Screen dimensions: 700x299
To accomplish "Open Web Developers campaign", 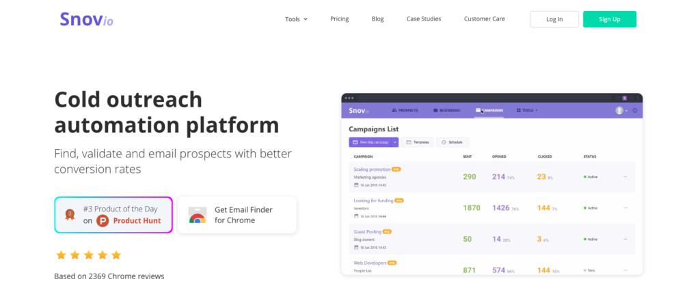I will coord(370,263).
